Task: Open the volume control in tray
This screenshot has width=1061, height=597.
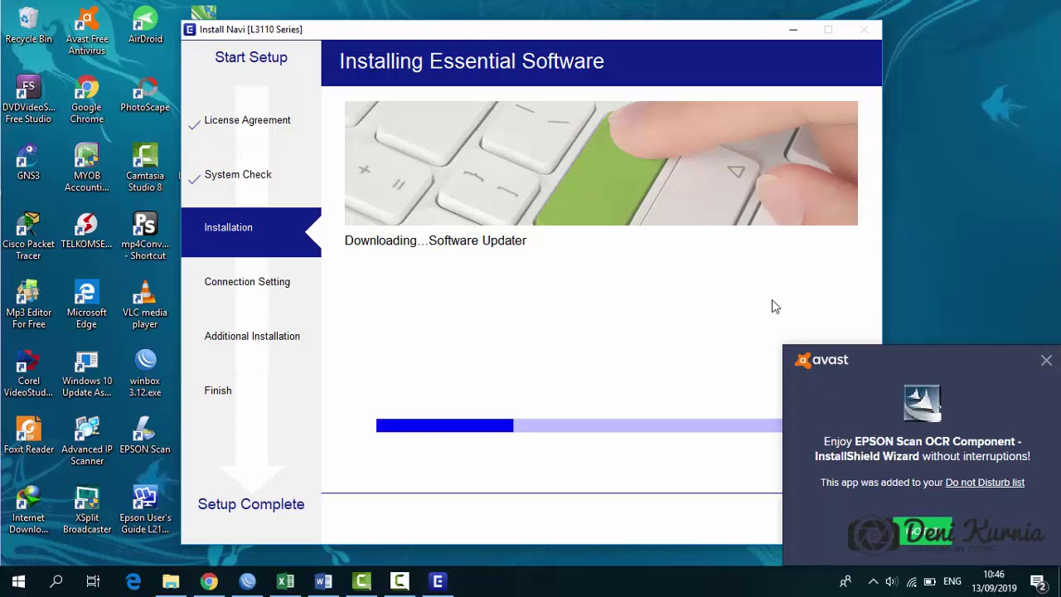Action: coord(891,582)
